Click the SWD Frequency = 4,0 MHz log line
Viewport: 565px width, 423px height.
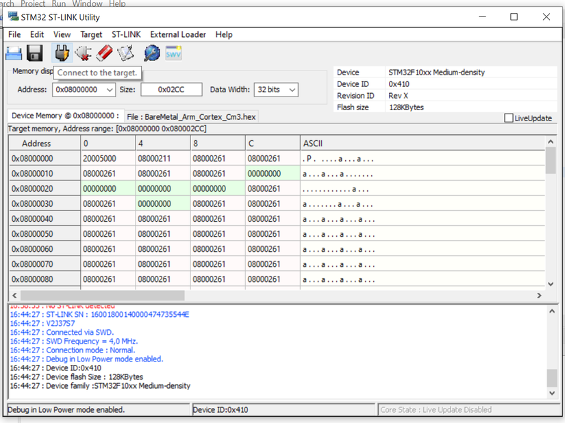click(74, 342)
